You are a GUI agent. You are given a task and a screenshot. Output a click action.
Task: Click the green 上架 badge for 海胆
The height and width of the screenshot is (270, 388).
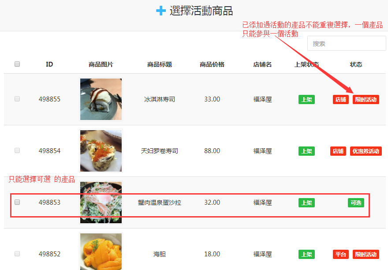[x=306, y=254]
